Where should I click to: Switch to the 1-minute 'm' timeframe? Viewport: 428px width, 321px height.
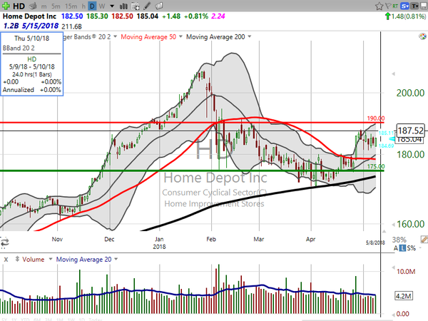[44, 6]
